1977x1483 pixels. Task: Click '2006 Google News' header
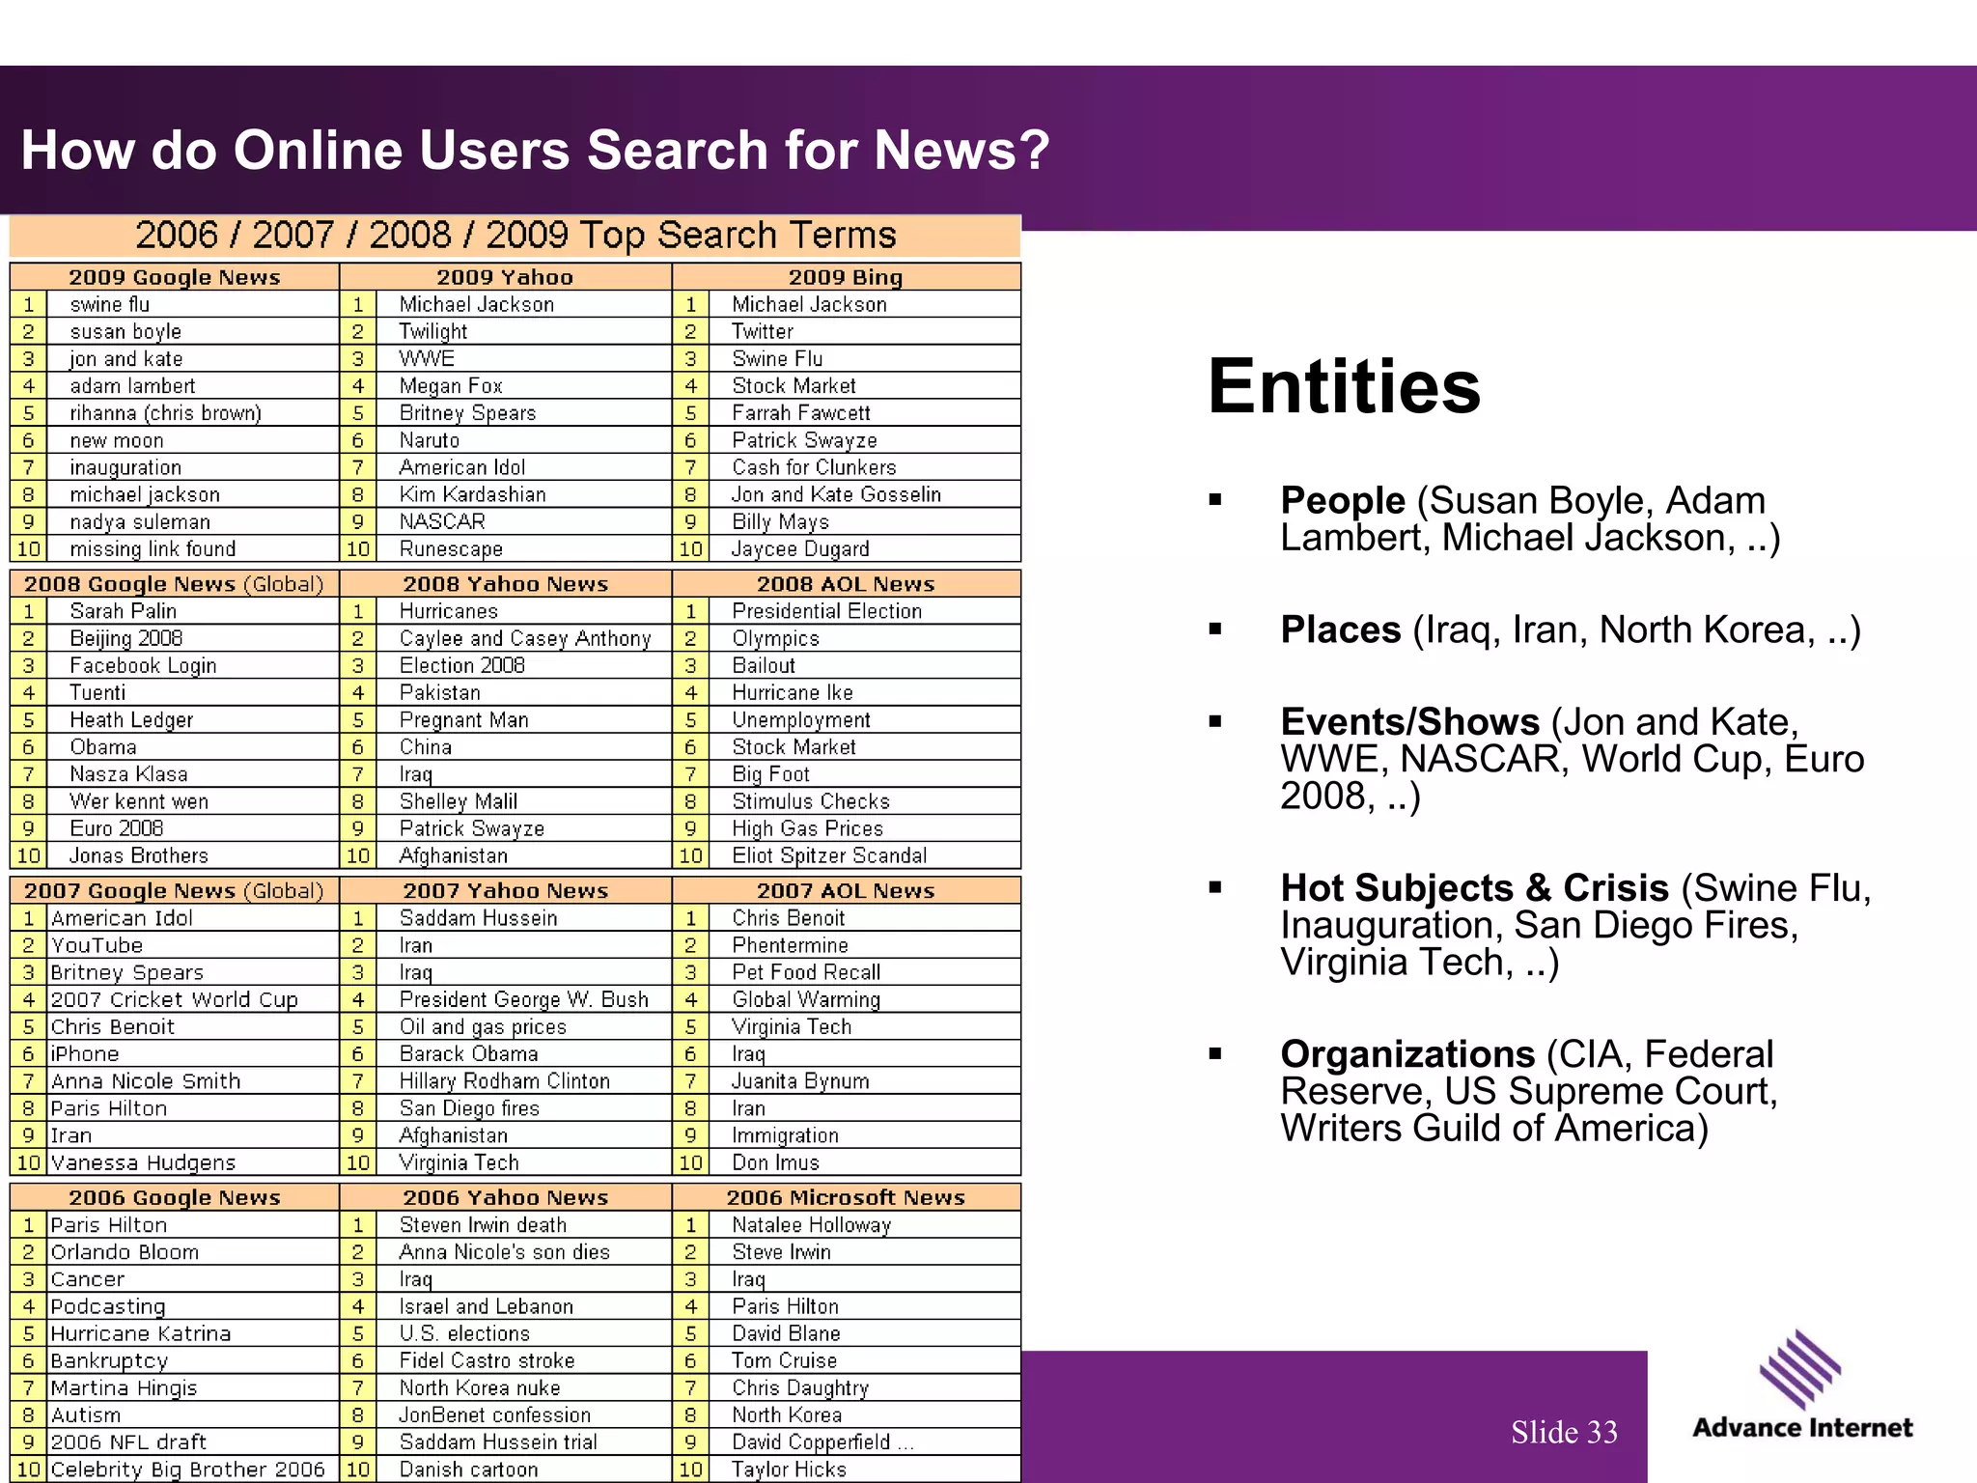pos(175,1198)
